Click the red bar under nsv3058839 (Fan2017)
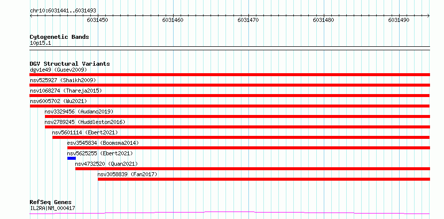Screen dimensions: 444x219 click(x=264, y=179)
